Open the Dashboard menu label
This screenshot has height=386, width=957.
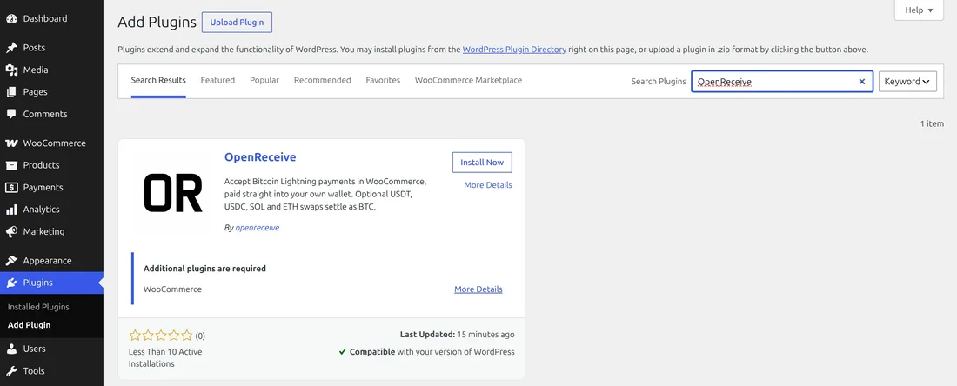[45, 18]
